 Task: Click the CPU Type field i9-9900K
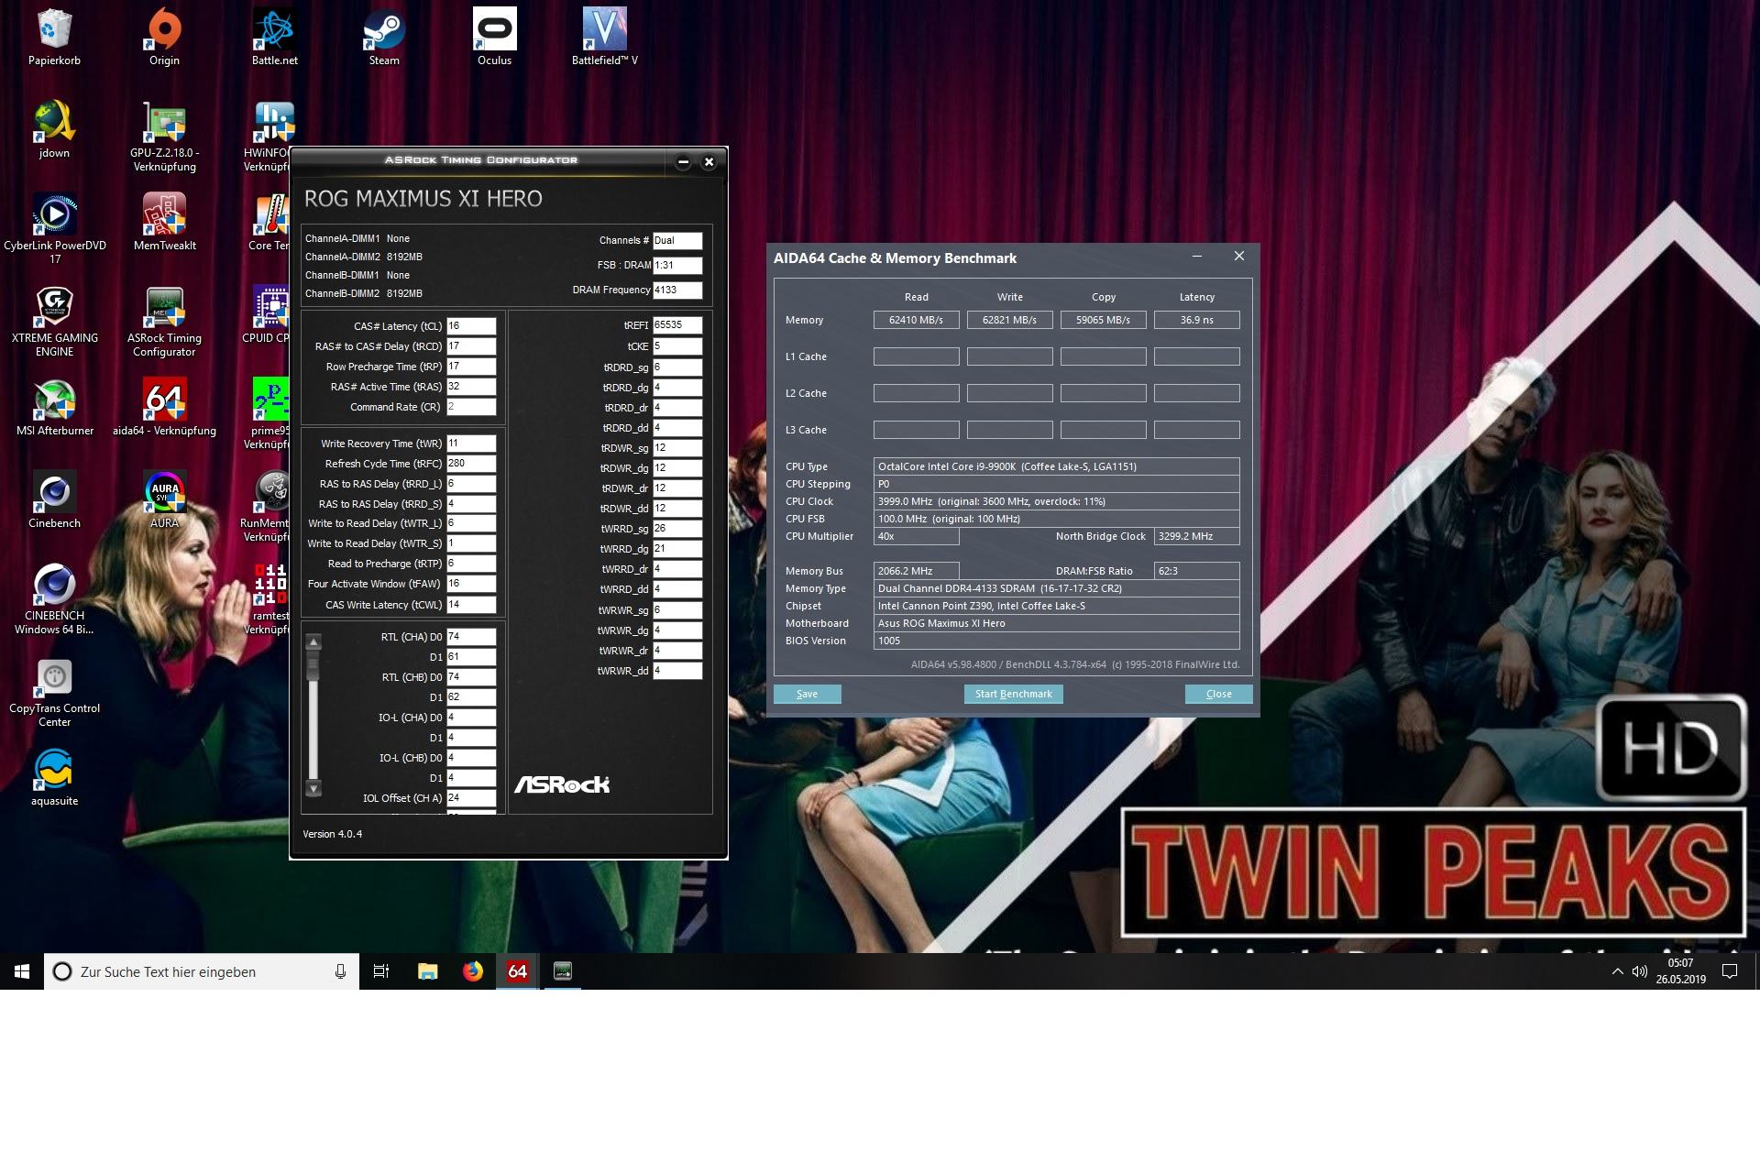pyautogui.click(x=1056, y=466)
